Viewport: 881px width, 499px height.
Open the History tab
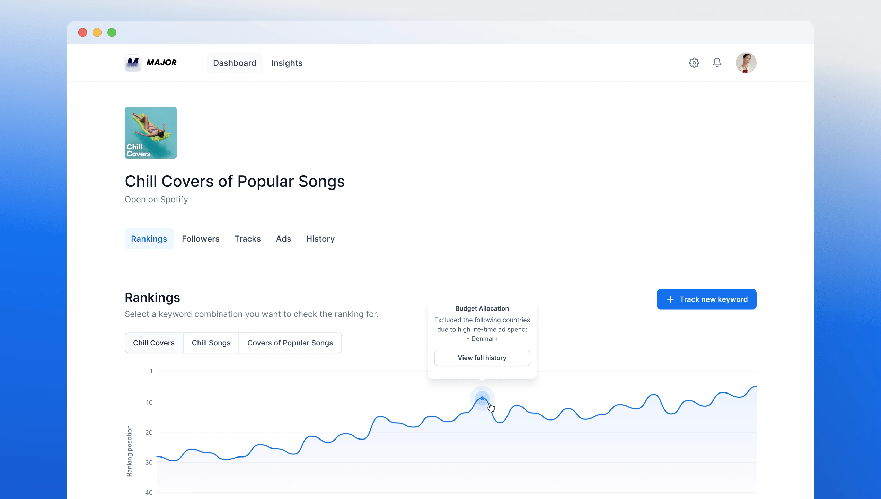pos(320,239)
